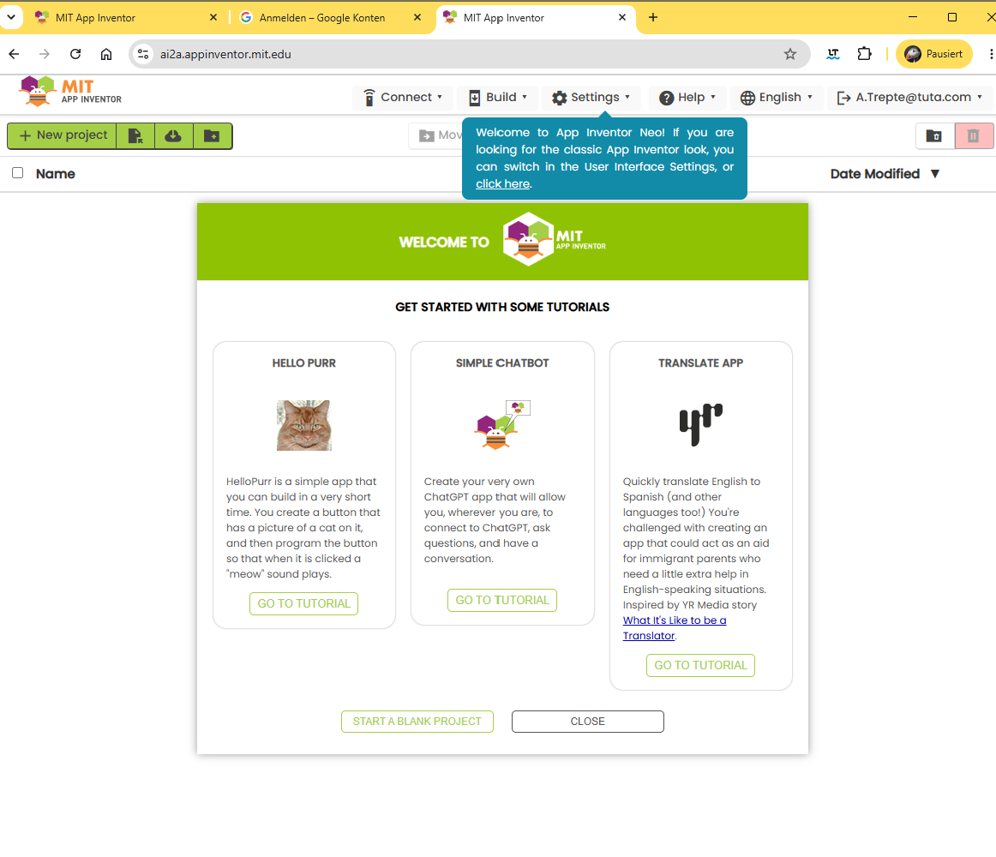Open the Help dropdown menu
Image resolution: width=996 pixels, height=857 pixels.
(x=687, y=97)
